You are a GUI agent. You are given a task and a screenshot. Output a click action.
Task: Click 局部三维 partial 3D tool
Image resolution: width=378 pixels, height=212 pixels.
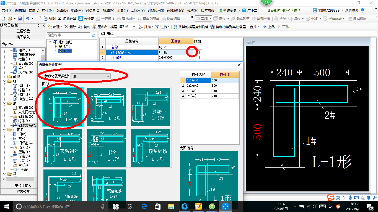pos(261,18)
